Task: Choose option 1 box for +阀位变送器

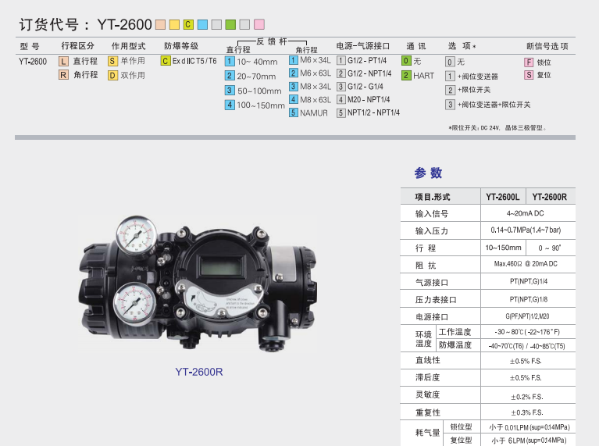Action: 450,77
